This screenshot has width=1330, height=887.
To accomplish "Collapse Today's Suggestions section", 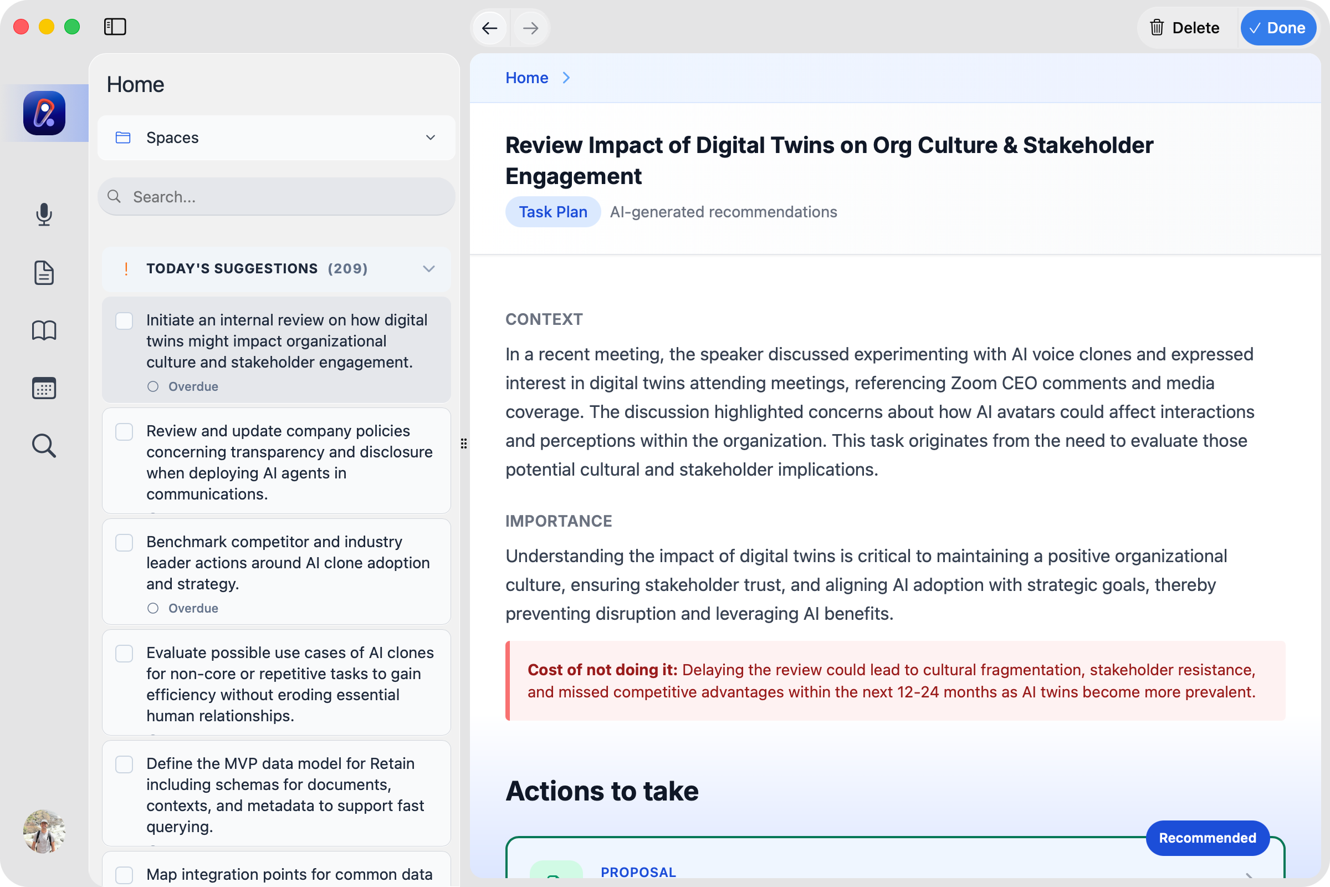I will pyautogui.click(x=428, y=269).
